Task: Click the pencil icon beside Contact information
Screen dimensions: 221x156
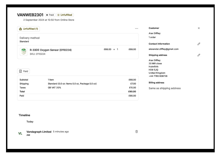Action: click(199, 44)
